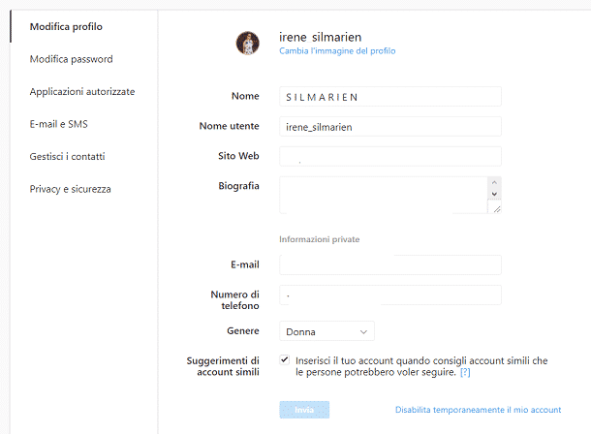Screen dimensions: 591x434
Task: Click into the Sito Web field
Action: pyautogui.click(x=390, y=156)
